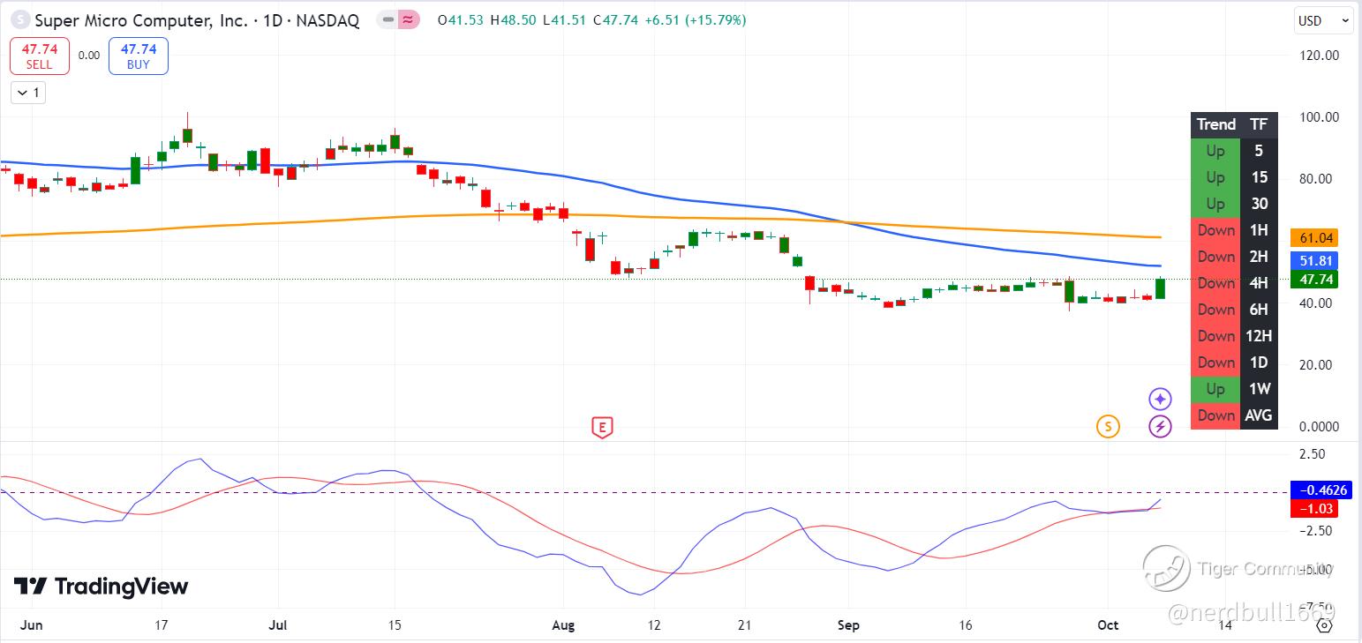The width and height of the screenshot is (1362, 643).
Task: Click the TradingView logo
Action: point(101,587)
